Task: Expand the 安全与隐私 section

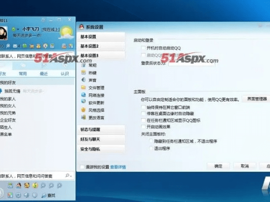Action: point(101,149)
